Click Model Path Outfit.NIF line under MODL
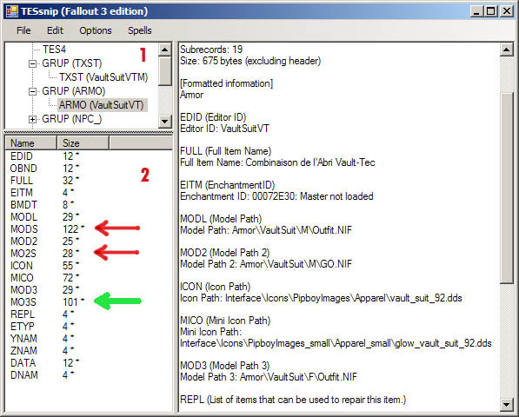Viewport: 519px width, 417px height. coord(266,230)
